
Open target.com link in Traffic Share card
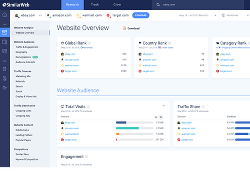tap(187, 140)
